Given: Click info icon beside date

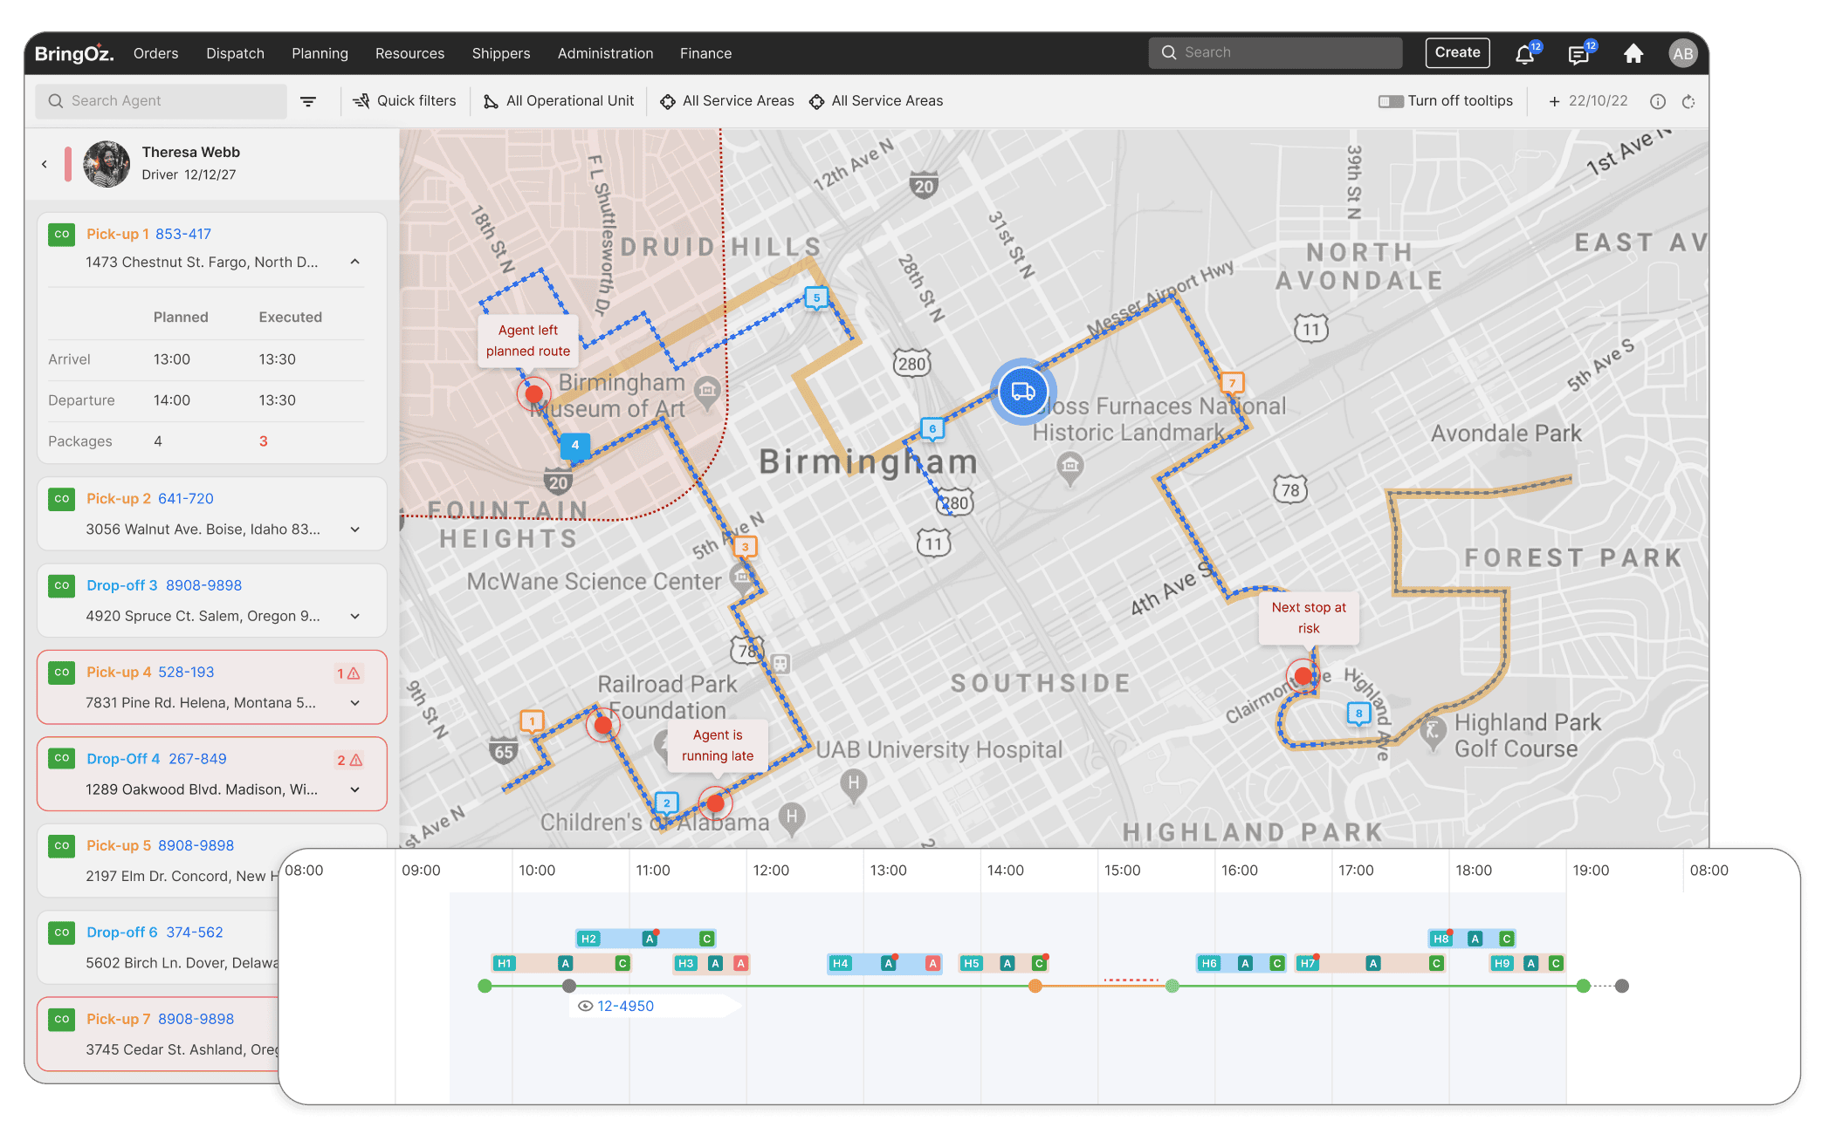Looking at the screenshot, I should tap(1657, 101).
